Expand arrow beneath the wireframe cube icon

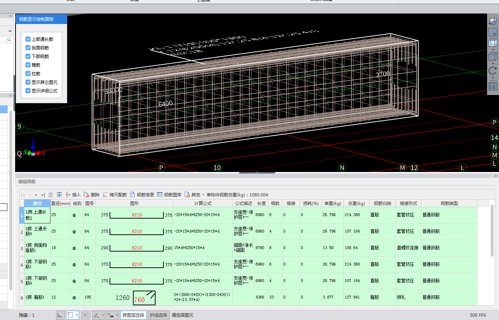click(x=493, y=49)
